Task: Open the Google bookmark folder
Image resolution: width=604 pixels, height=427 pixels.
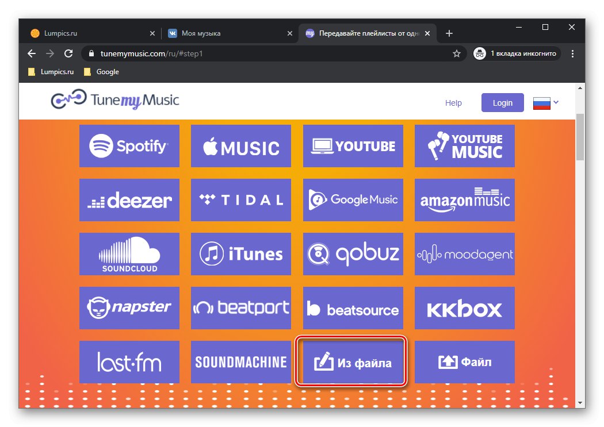Action: [x=101, y=72]
